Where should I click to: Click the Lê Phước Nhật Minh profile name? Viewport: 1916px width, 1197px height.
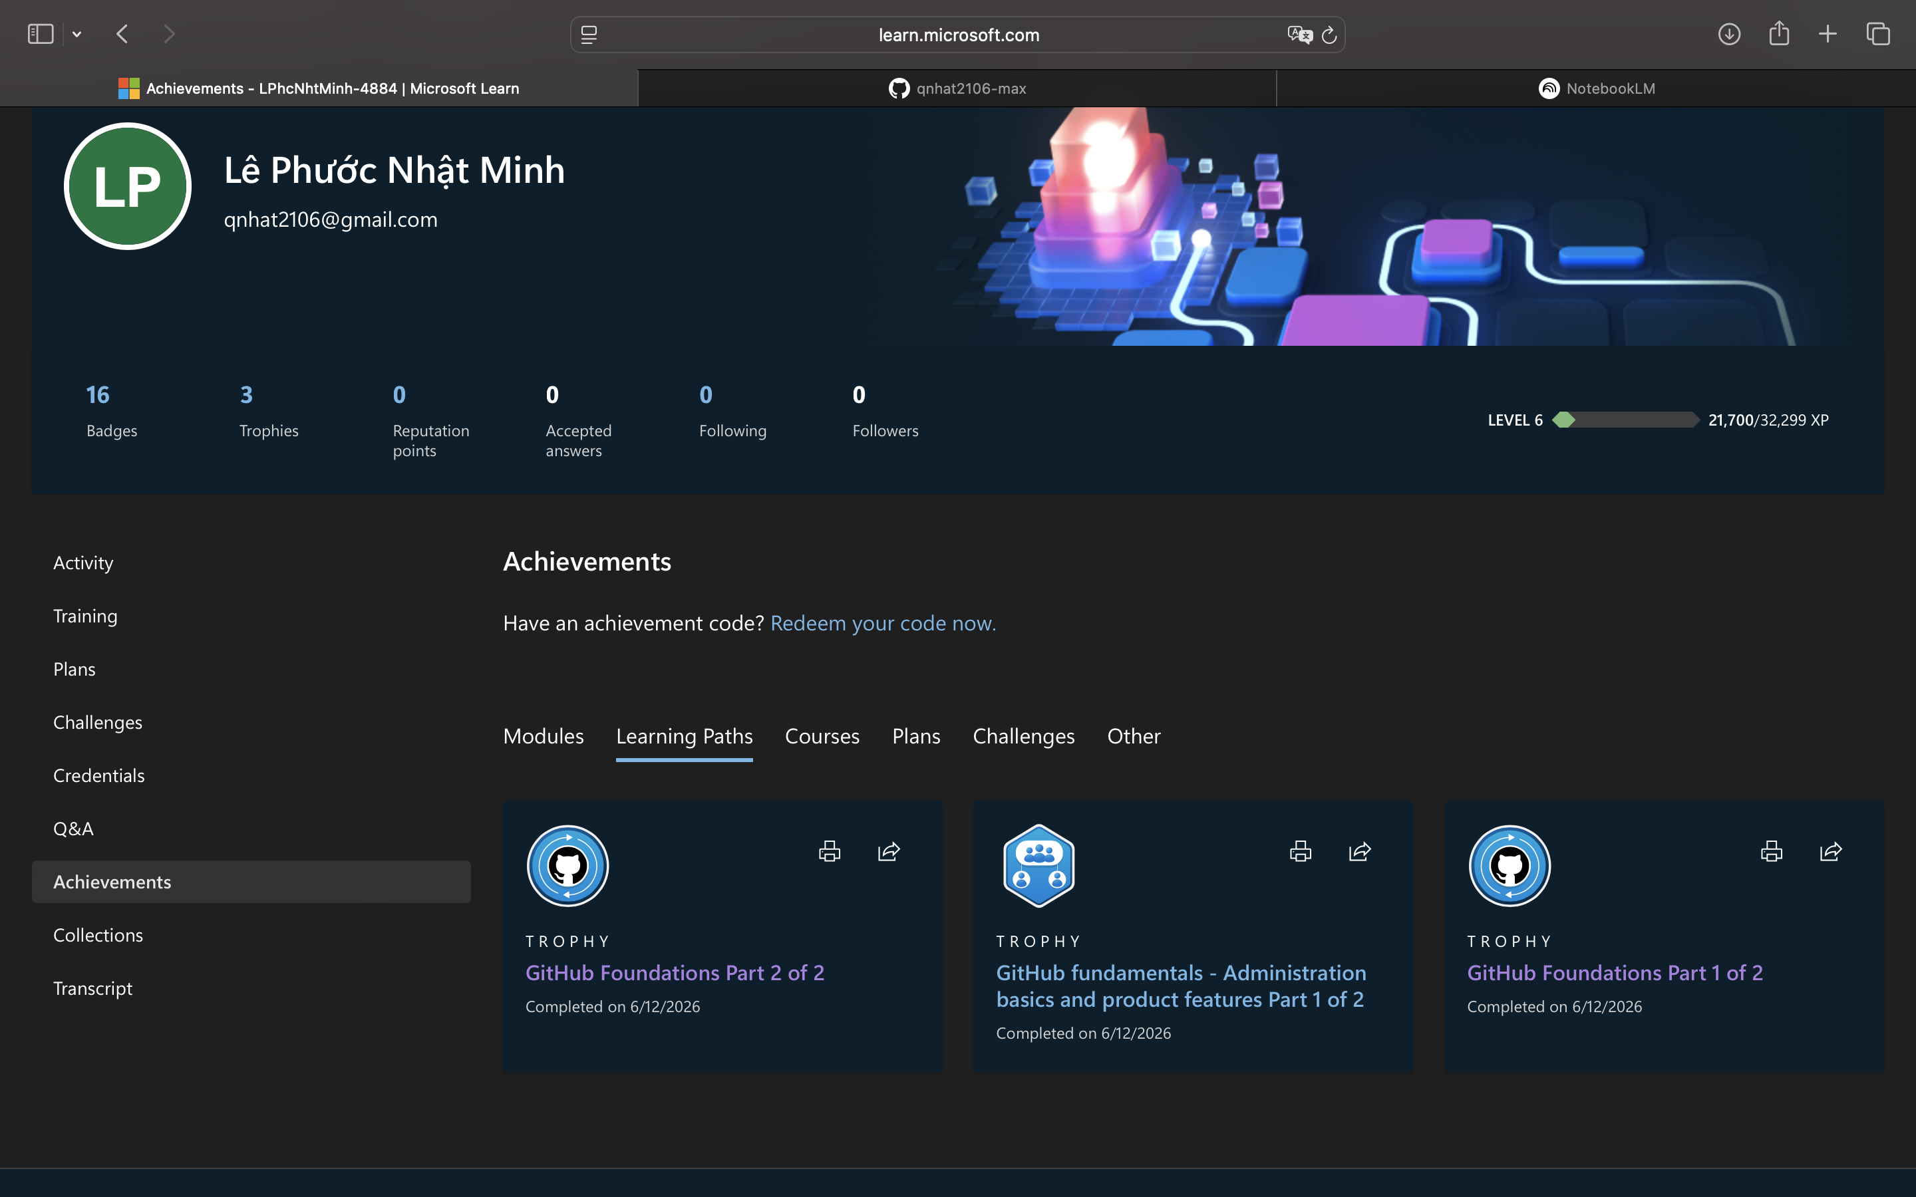pos(395,170)
